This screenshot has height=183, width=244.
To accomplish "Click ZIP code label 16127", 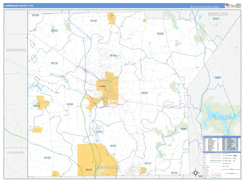I will tap(216, 19).
